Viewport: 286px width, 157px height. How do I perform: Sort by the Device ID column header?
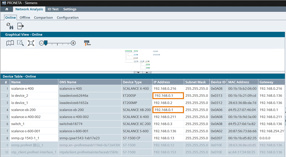(x=218, y=82)
